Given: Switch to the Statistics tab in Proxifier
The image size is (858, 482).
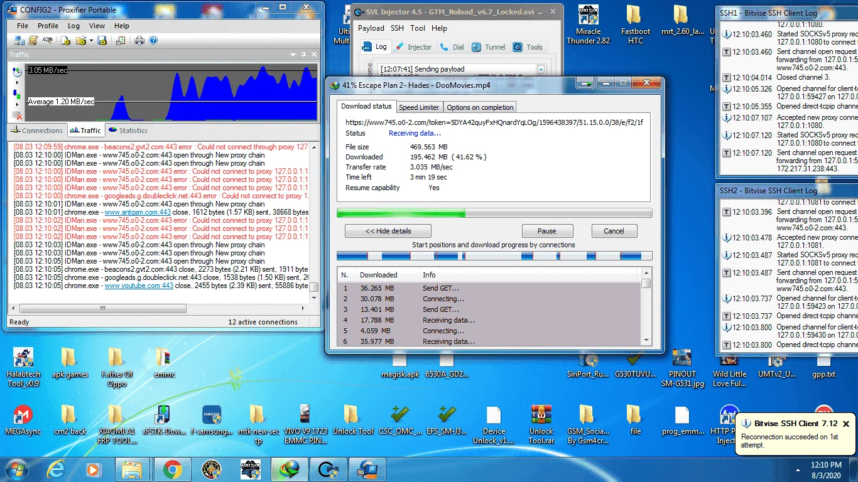Looking at the screenshot, I should click(128, 131).
